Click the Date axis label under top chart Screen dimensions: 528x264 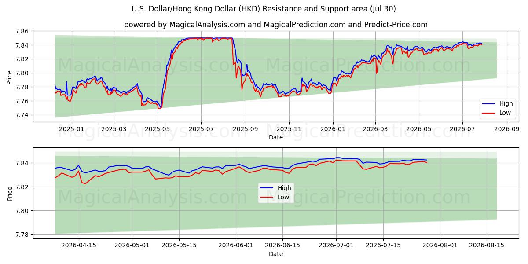click(276, 137)
